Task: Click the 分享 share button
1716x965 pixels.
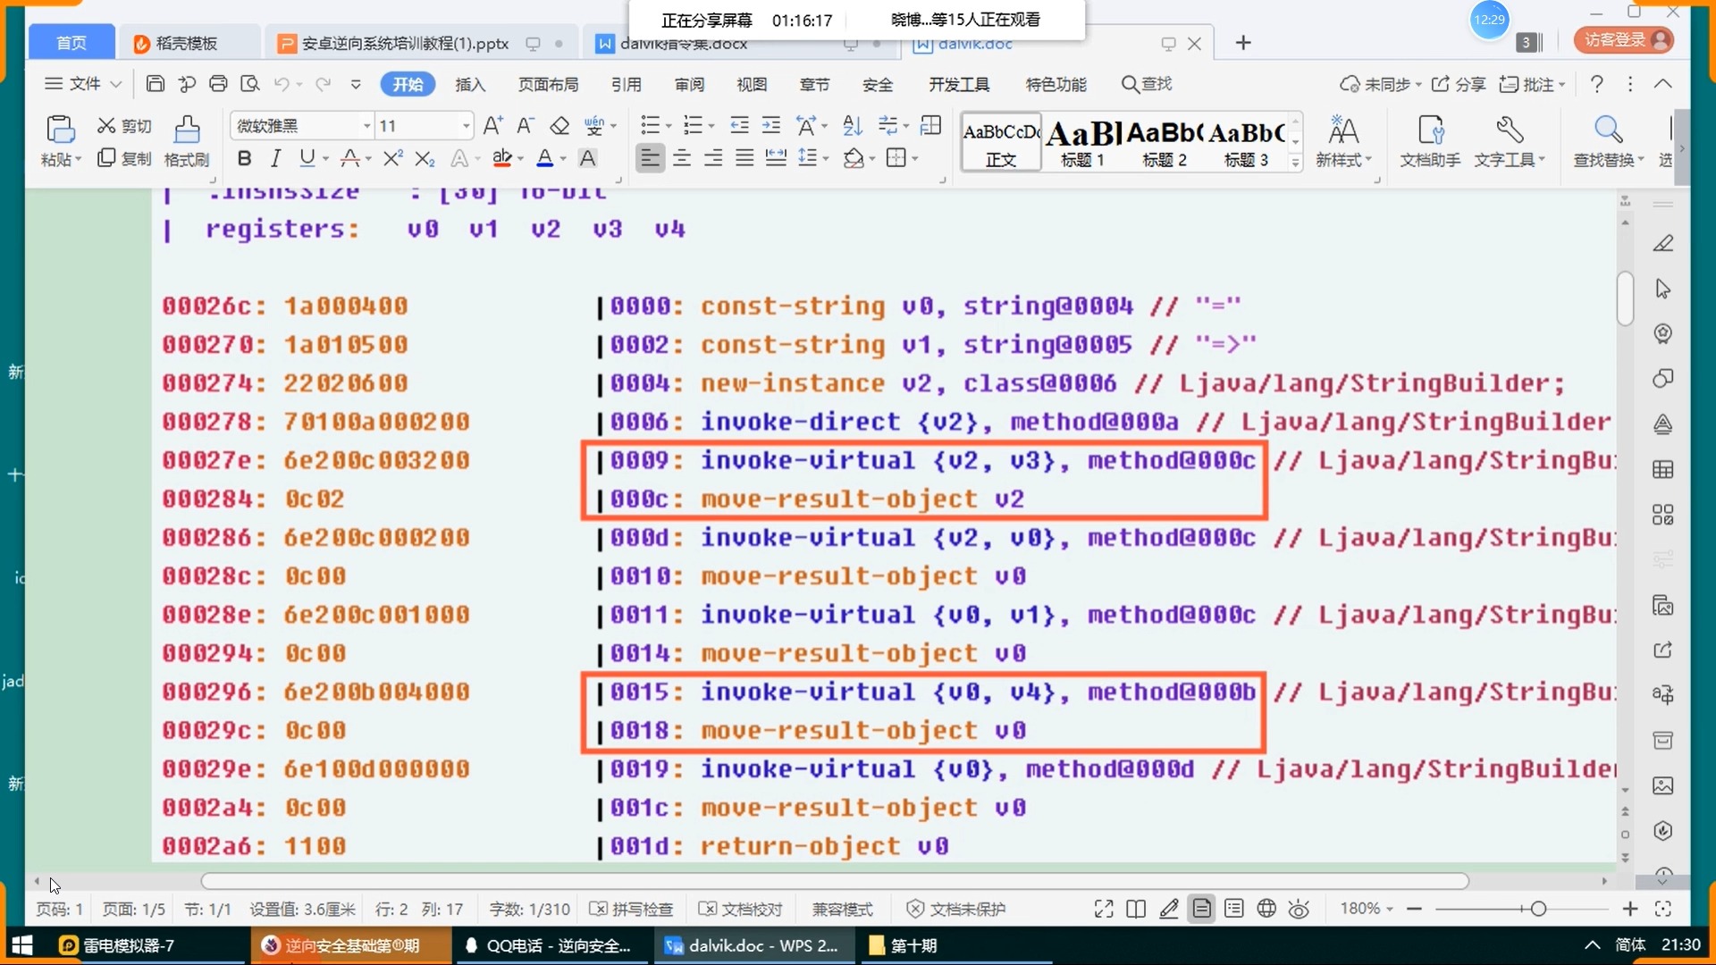Action: [1459, 84]
